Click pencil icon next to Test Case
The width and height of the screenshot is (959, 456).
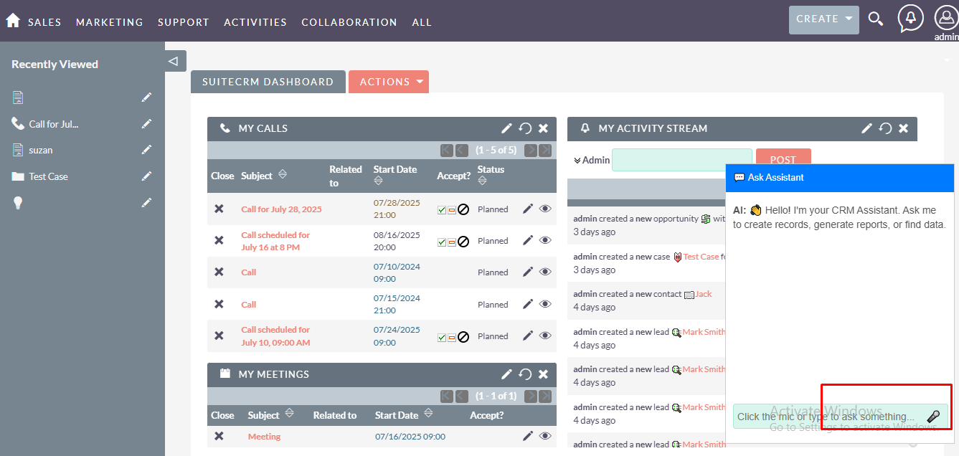(x=146, y=176)
